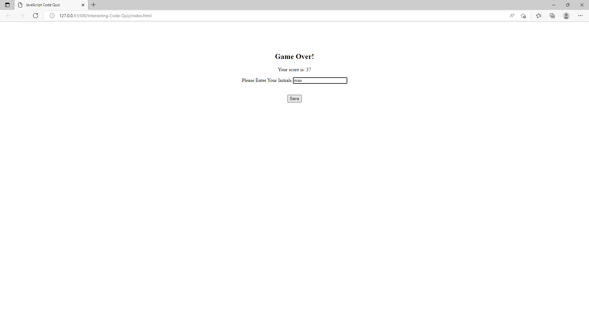Click the Game Over heading
Image resolution: width=589 pixels, height=319 pixels.
[294, 56]
